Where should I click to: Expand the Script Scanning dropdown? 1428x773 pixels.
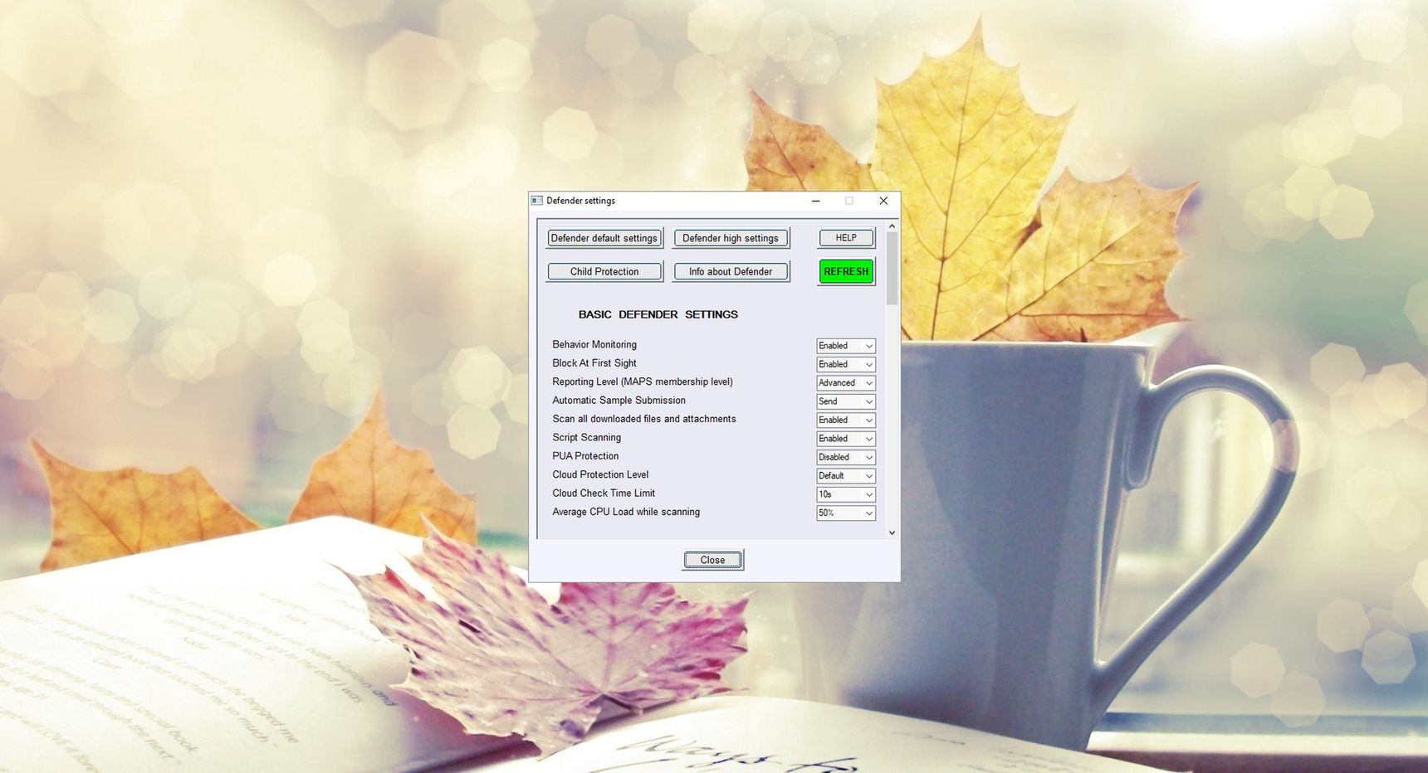[845, 439]
